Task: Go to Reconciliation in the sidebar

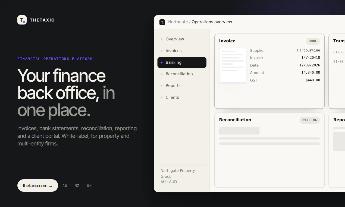Action: [x=182, y=74]
